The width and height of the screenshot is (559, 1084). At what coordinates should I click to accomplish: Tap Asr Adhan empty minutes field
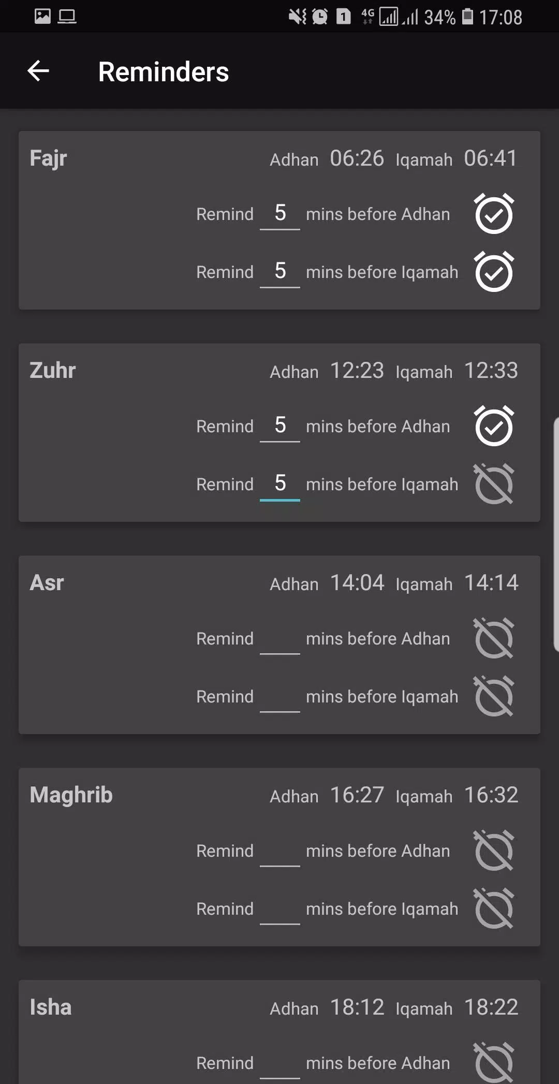click(280, 639)
